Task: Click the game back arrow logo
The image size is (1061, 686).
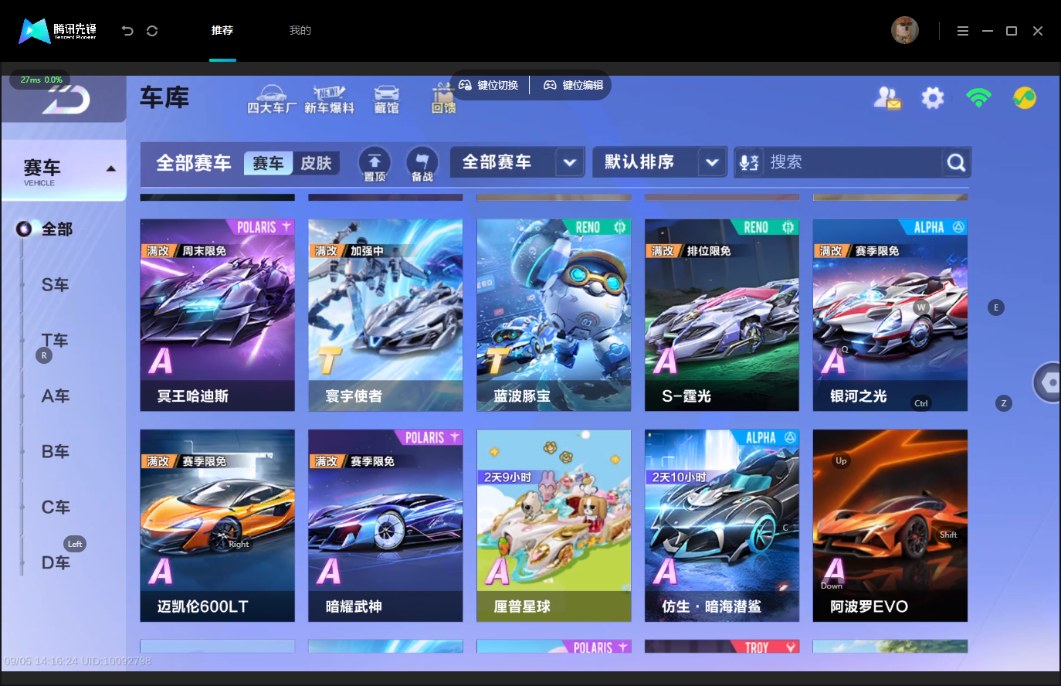Action: (66, 100)
